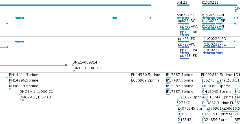This screenshot has height=124, width=240.
Task: Open protein l(1)G0222-PF
Action: point(213,53)
